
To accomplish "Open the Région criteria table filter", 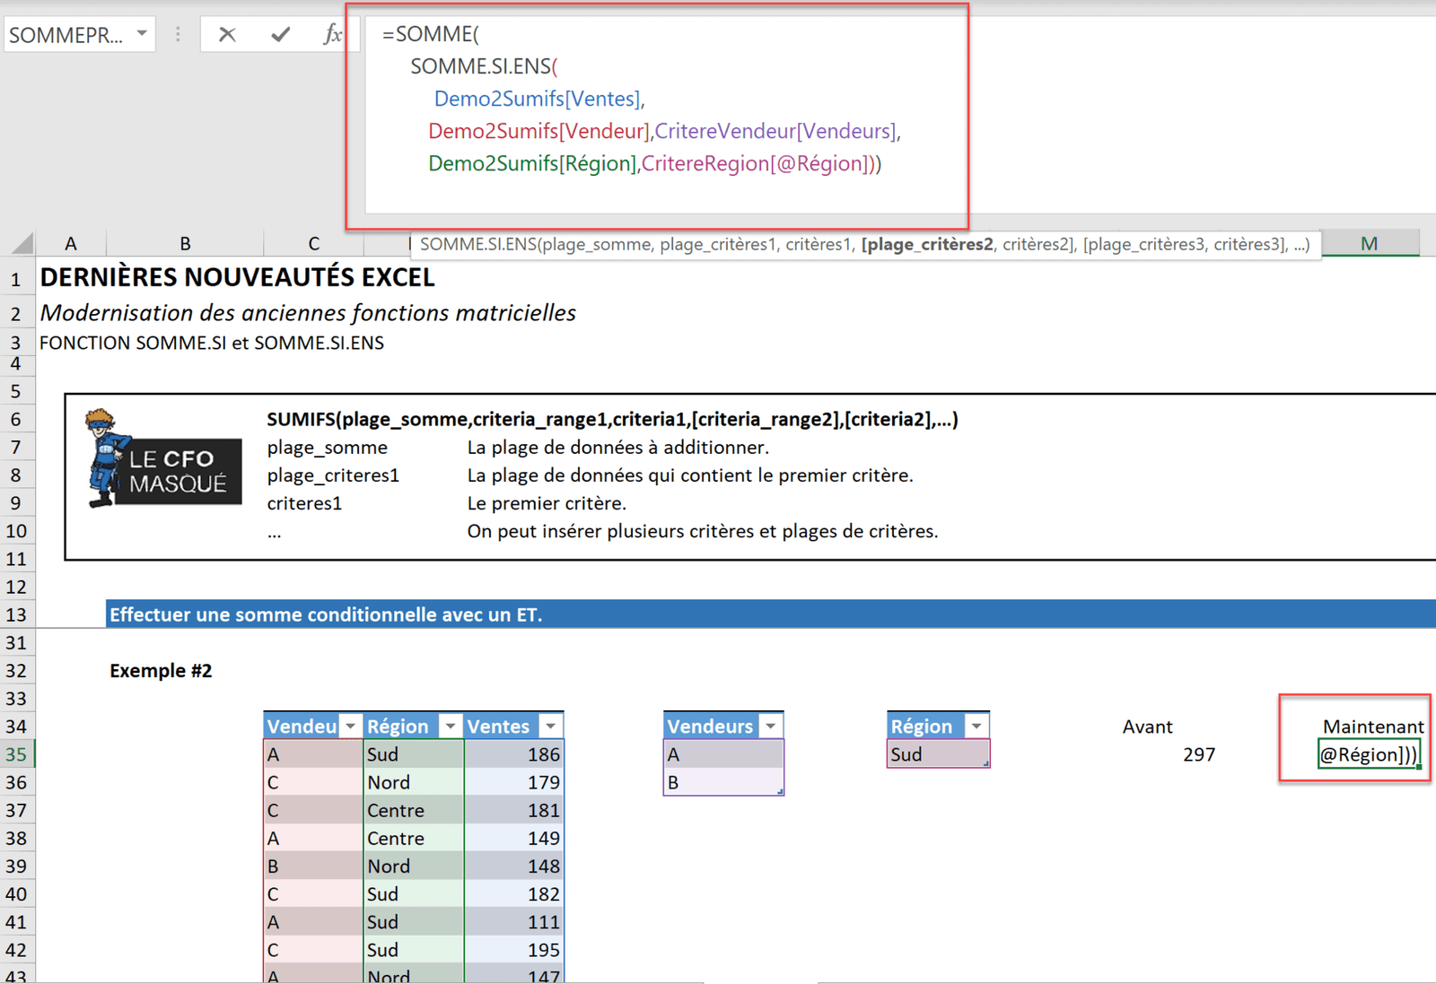I will coord(976,727).
